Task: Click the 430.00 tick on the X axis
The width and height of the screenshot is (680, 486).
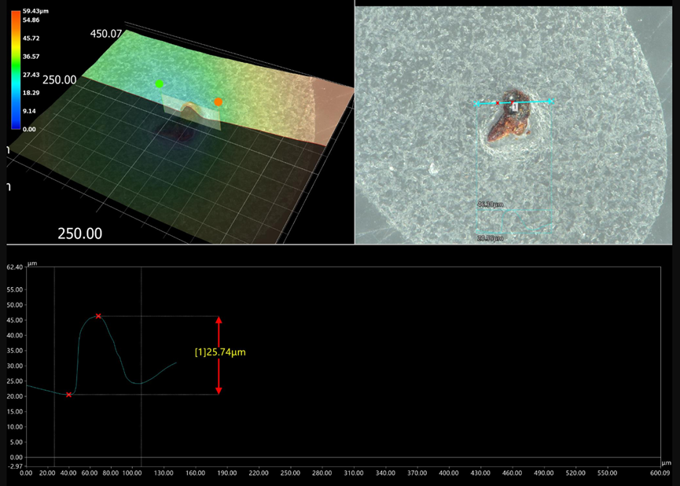Action: (x=480, y=473)
